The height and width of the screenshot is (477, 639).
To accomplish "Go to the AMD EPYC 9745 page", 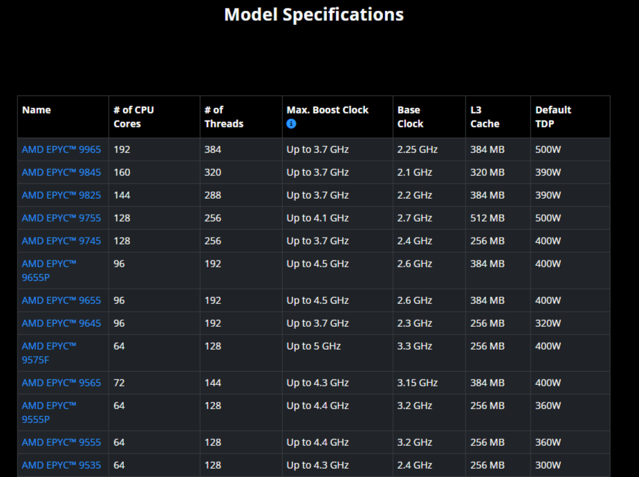I will click(61, 241).
